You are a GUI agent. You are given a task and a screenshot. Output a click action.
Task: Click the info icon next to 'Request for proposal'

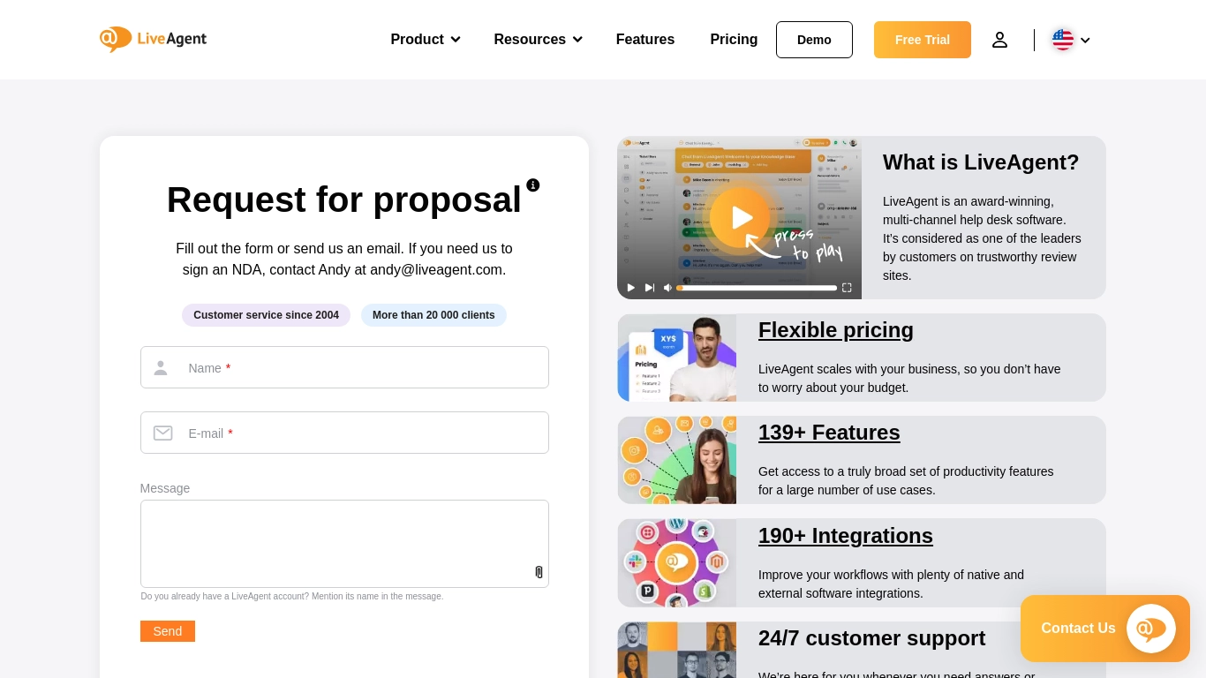(532, 185)
